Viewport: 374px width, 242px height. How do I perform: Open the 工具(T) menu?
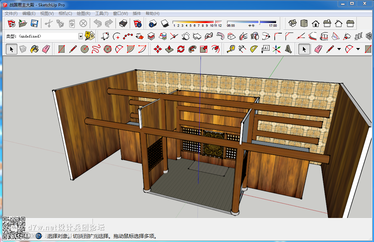click(x=102, y=13)
